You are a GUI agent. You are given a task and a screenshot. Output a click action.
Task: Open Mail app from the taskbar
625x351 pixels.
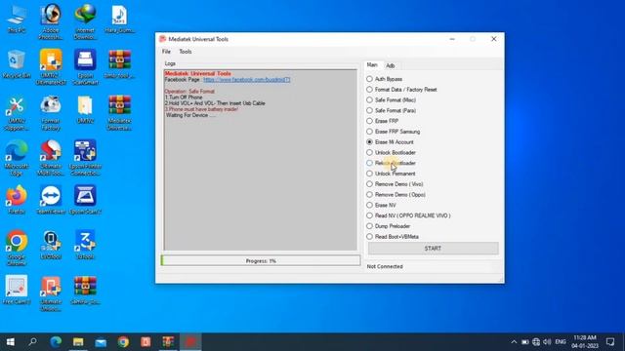coord(101,342)
